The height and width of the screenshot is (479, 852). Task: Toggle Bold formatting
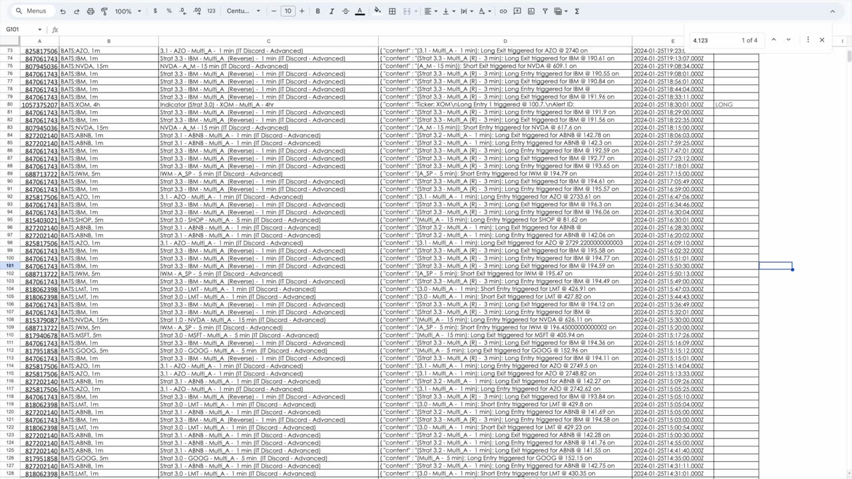point(318,11)
